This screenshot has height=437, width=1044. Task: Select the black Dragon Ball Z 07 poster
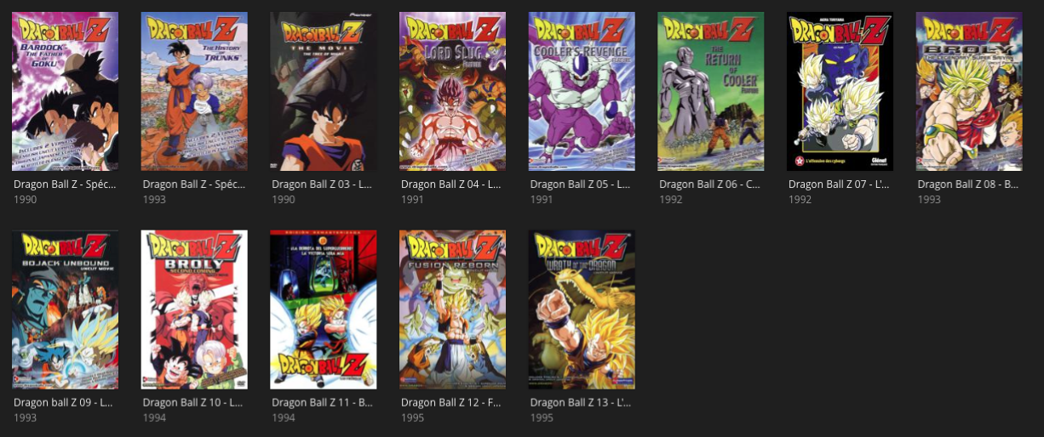[x=840, y=92]
